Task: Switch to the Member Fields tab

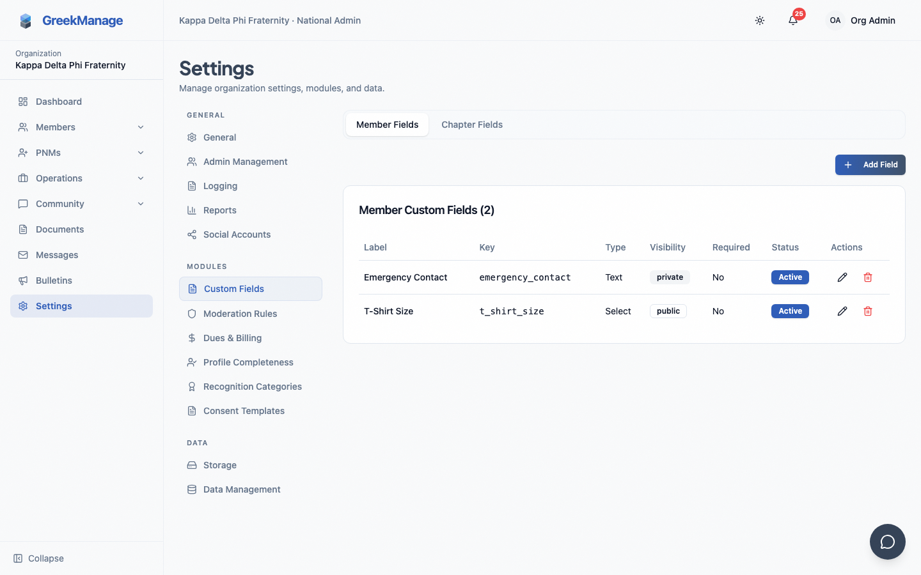Action: pos(387,125)
